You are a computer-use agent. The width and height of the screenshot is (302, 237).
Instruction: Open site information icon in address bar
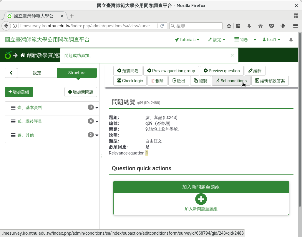pos(15,26)
